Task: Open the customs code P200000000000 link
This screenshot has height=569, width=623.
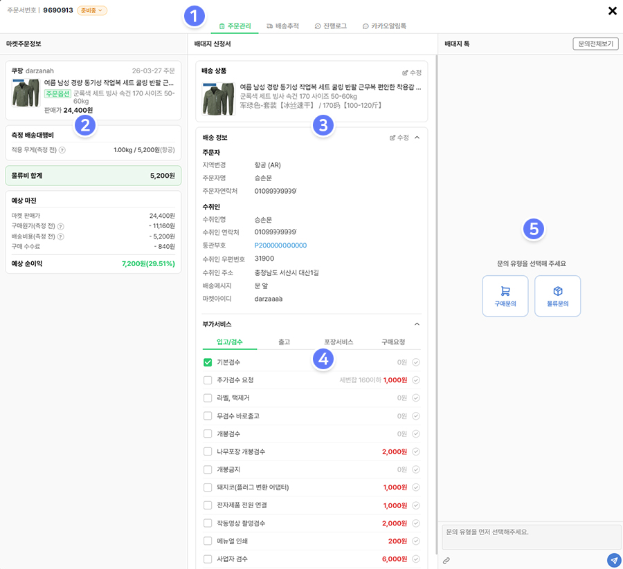Action: [280, 245]
